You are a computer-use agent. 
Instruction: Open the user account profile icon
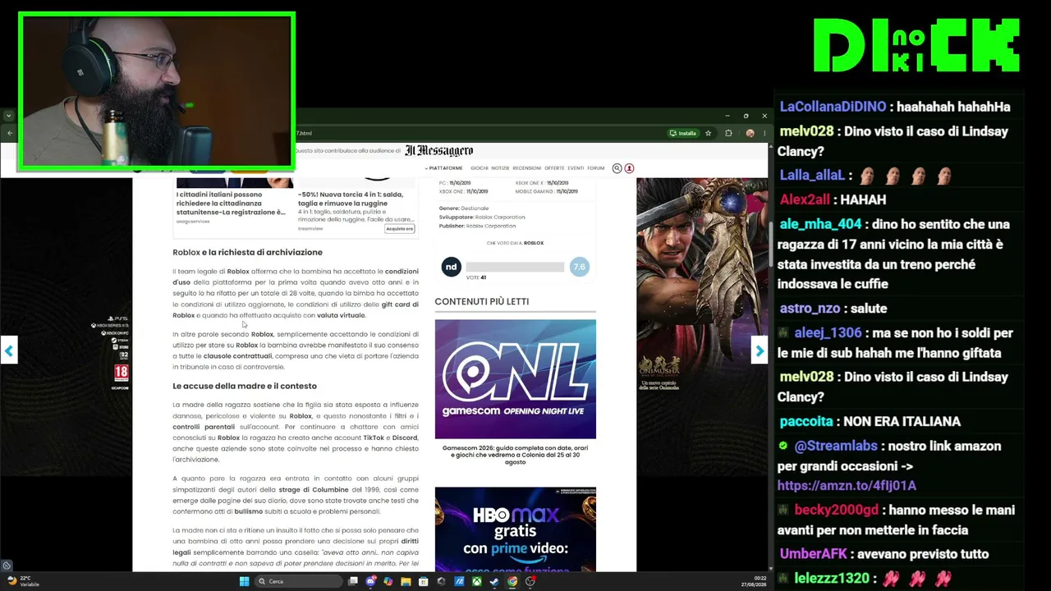[x=629, y=168]
